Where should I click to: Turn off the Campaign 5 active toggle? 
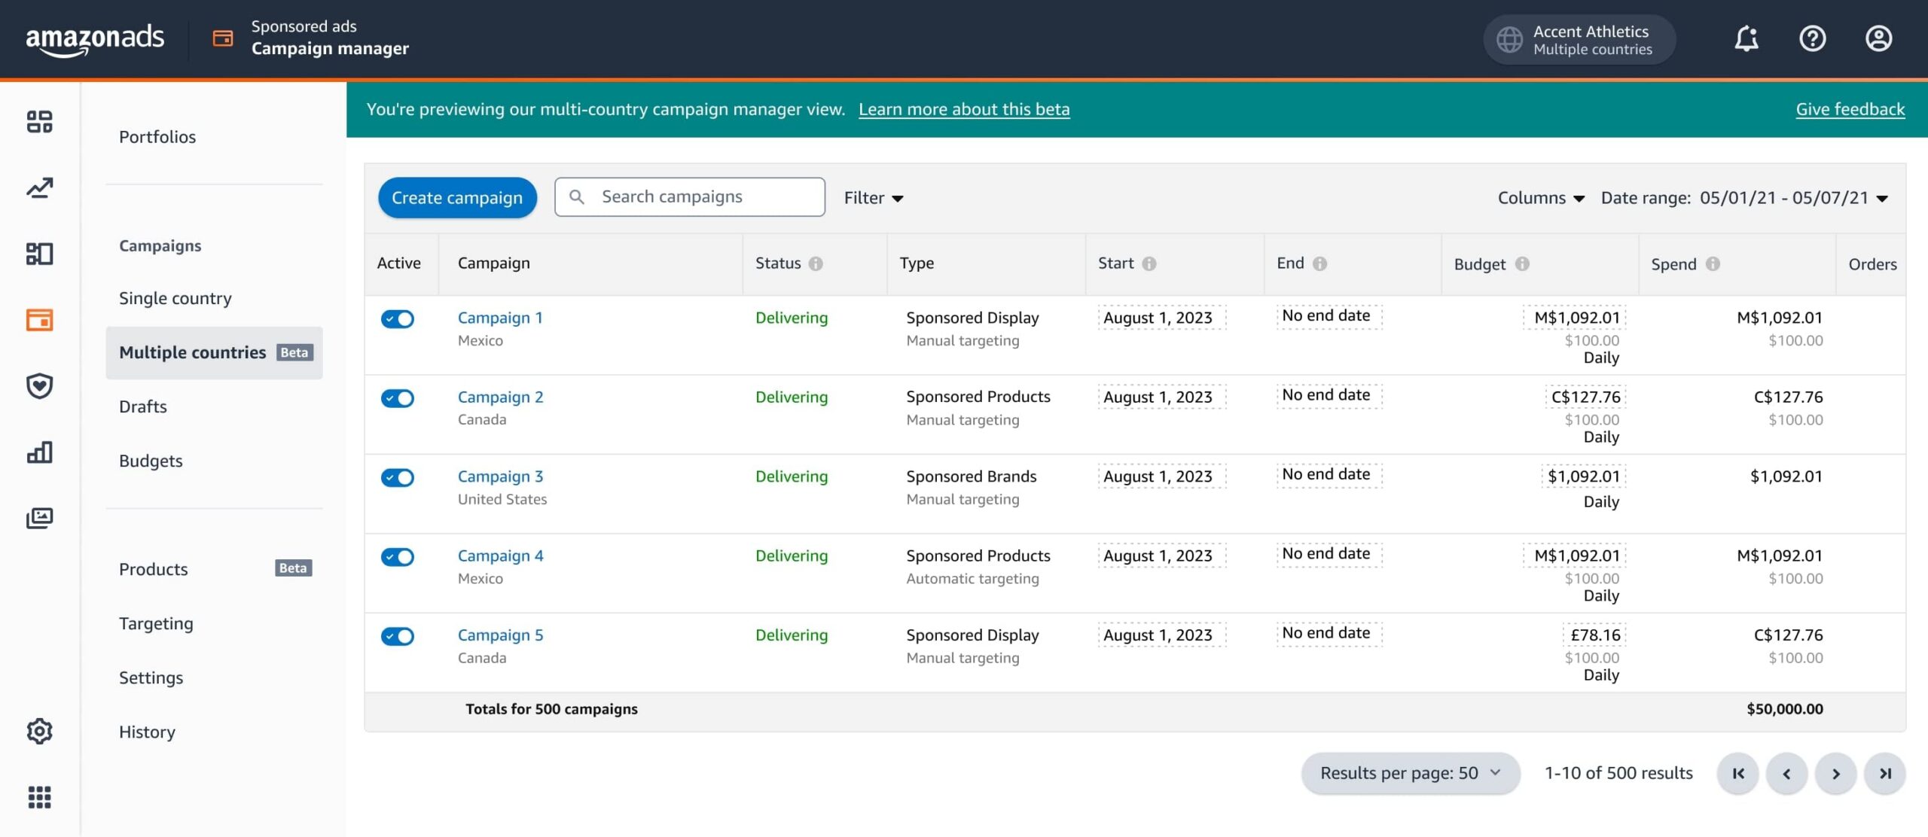397,637
